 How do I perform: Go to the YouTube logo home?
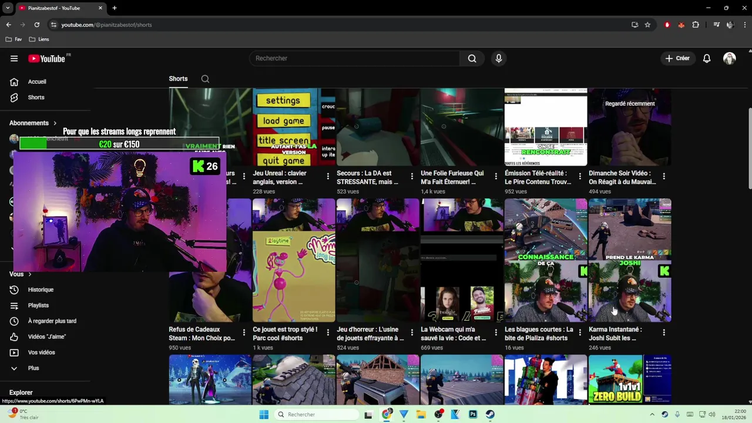(x=47, y=58)
